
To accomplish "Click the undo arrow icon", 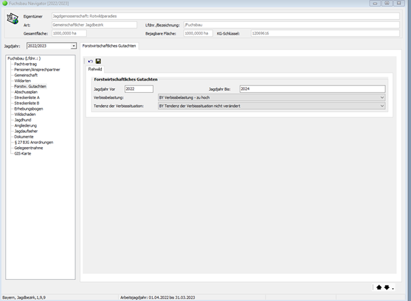I will click(x=90, y=61).
